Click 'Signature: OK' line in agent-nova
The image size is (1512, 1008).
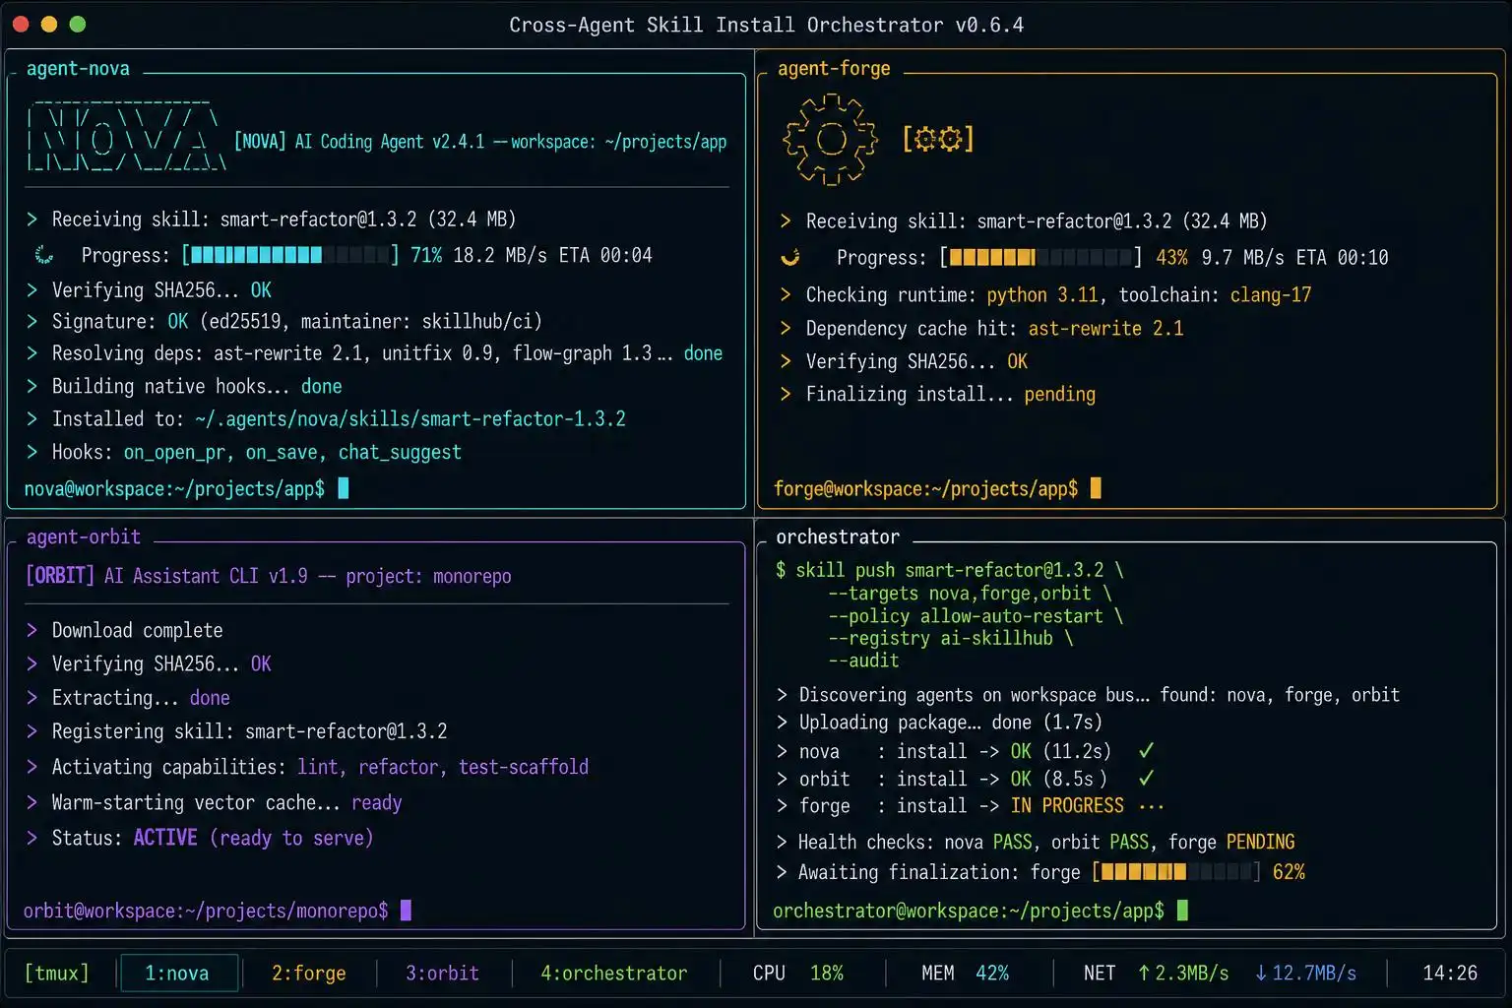click(284, 321)
